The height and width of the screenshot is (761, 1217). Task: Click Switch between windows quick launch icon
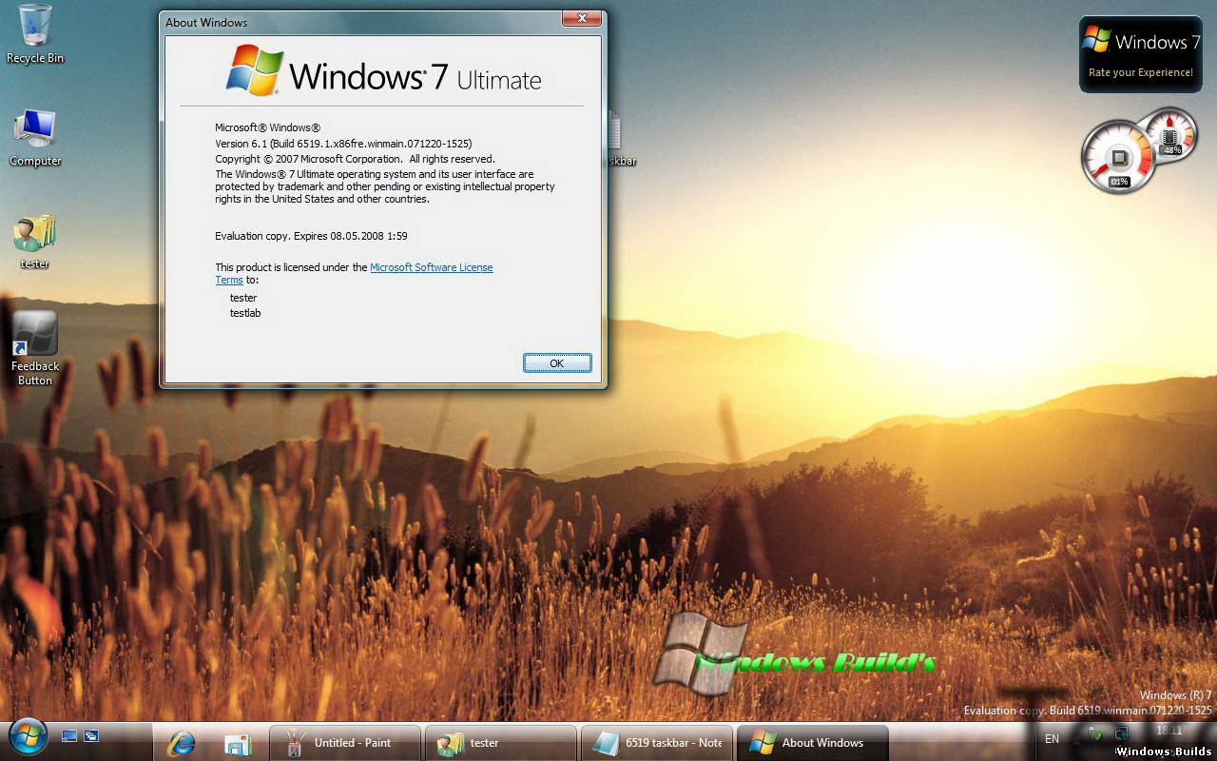tap(91, 736)
